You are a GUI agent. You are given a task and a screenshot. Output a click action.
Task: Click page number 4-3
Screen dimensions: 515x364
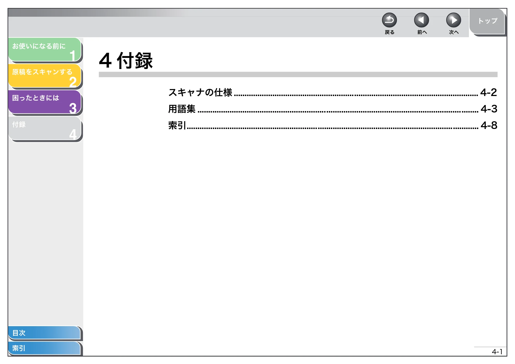[489, 109]
